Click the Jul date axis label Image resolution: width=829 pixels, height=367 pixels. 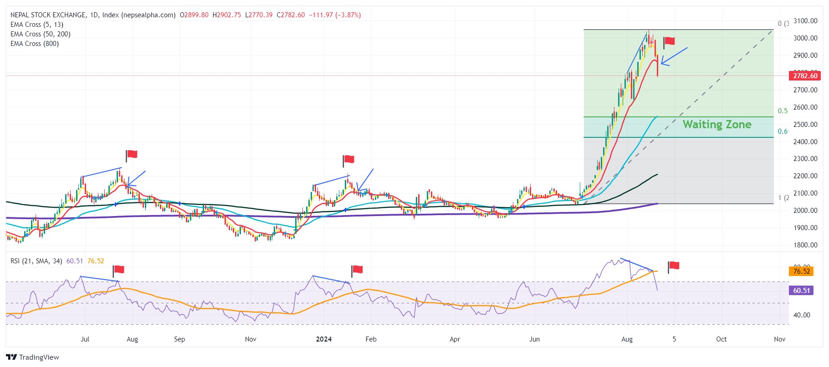[x=85, y=339]
